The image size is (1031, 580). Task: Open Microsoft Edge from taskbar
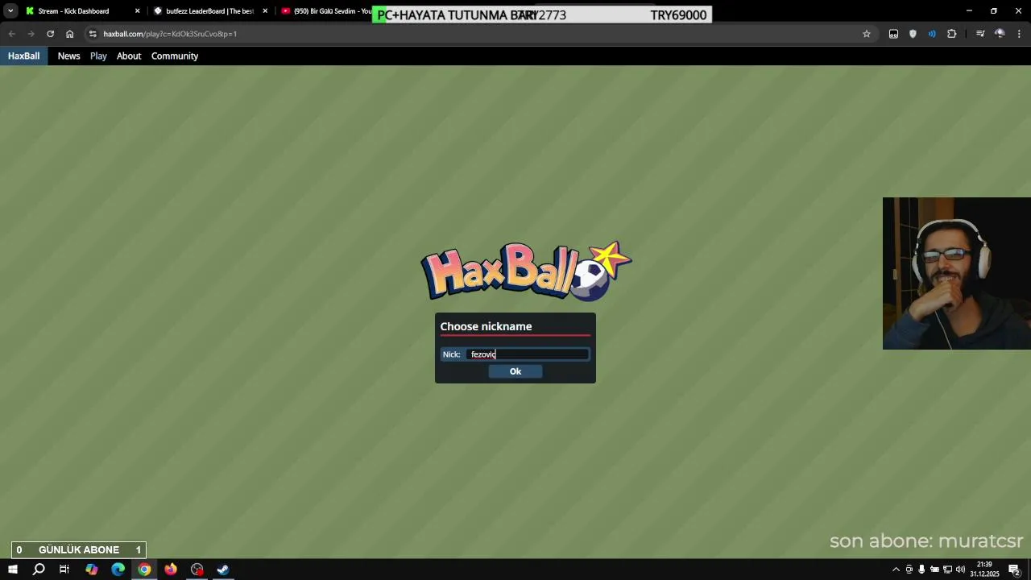pos(118,570)
